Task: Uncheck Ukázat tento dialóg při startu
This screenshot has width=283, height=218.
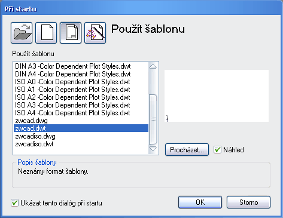Action: pyautogui.click(x=14, y=203)
